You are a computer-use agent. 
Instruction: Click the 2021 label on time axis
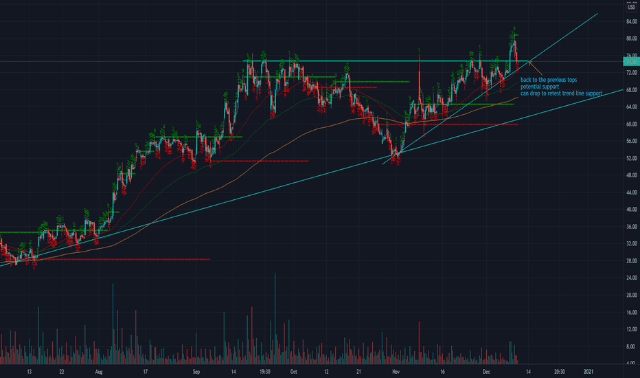pyautogui.click(x=588, y=372)
